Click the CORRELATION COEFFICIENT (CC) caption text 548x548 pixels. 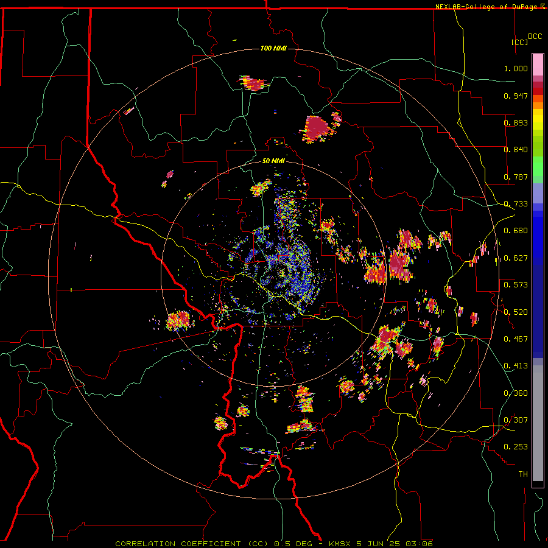(192, 544)
